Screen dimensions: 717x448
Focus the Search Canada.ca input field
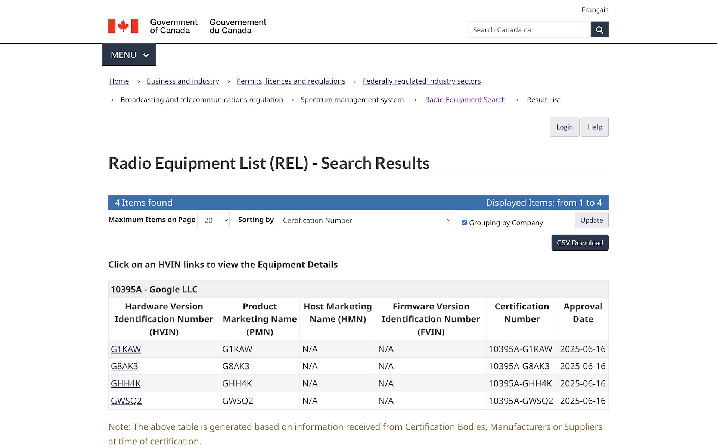(529, 29)
